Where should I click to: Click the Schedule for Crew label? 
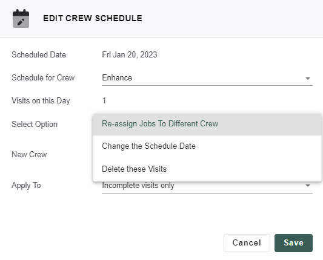43,78
